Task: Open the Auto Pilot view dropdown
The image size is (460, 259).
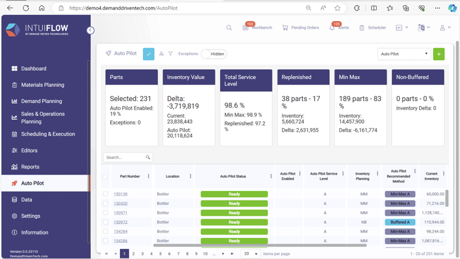Action: click(404, 54)
